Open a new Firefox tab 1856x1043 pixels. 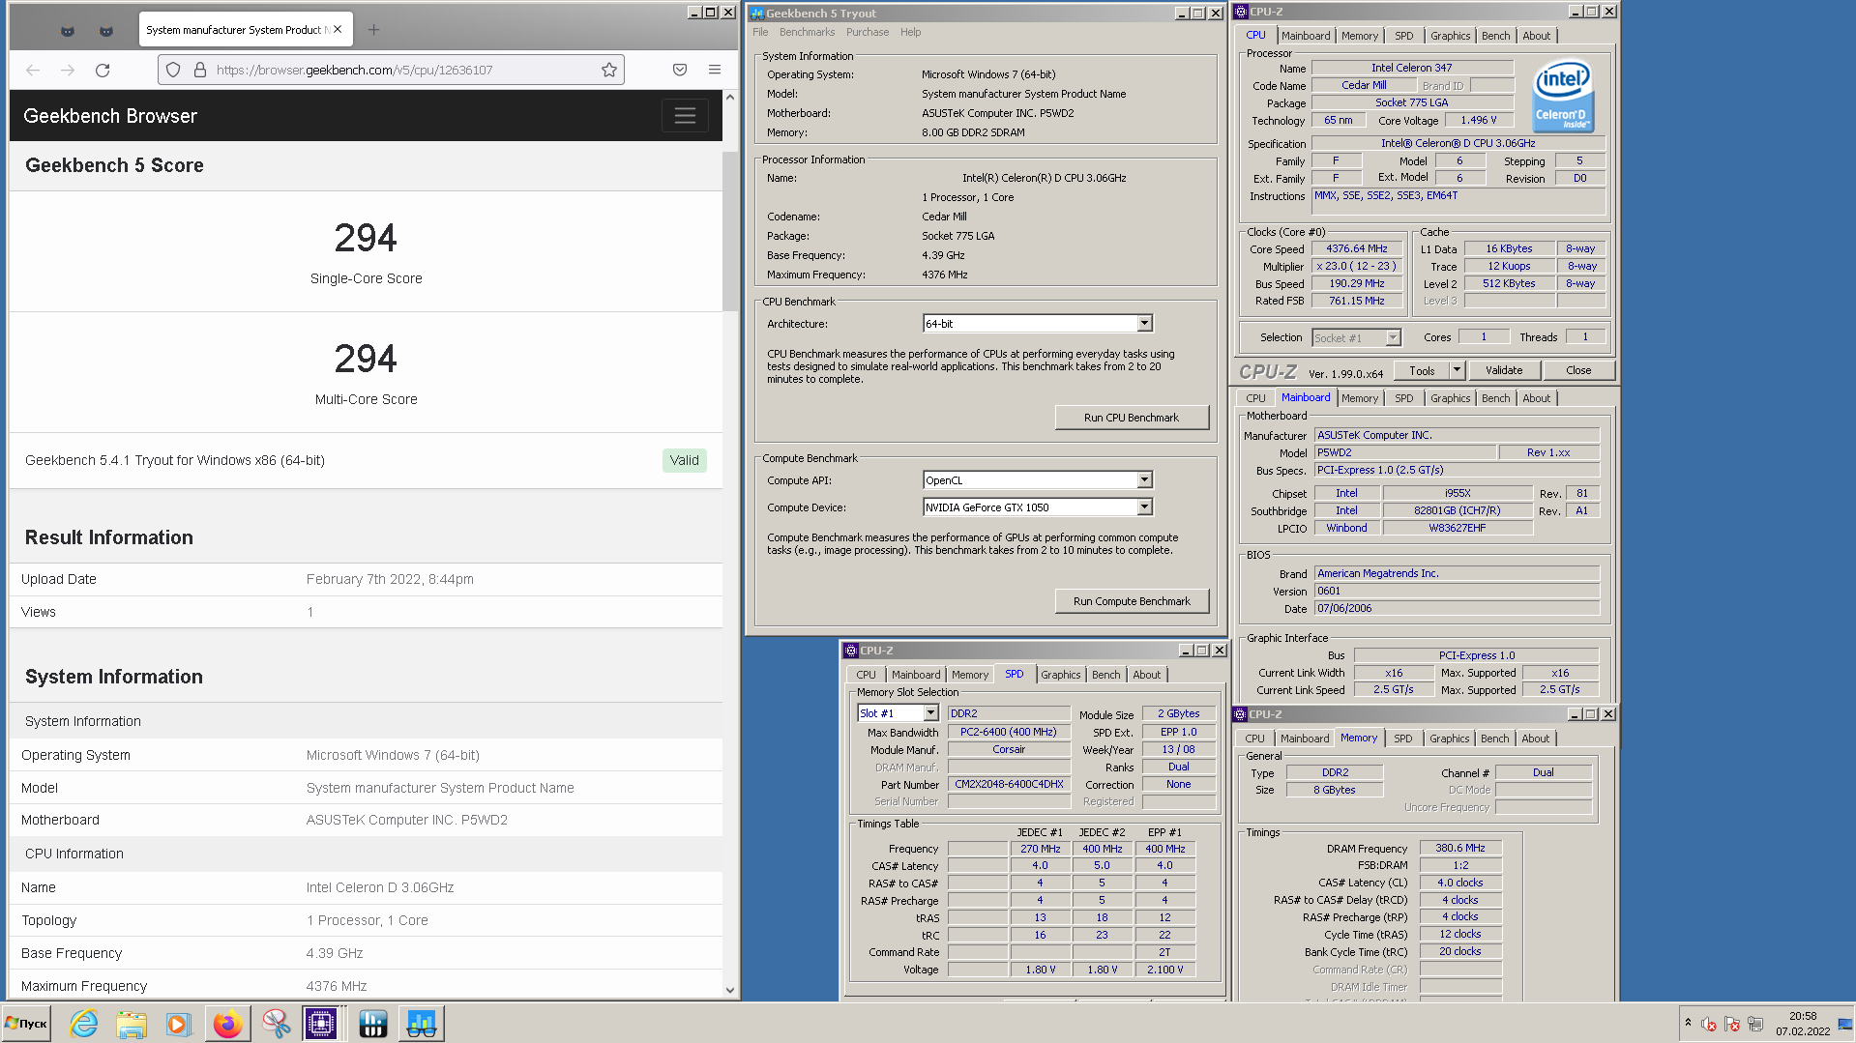tap(374, 30)
